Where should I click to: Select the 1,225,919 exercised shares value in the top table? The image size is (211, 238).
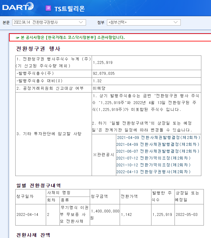[x=103, y=63]
